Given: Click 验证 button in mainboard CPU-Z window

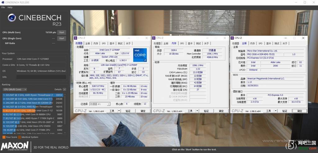Looking at the screenshot, I should click(x=284, y=111).
